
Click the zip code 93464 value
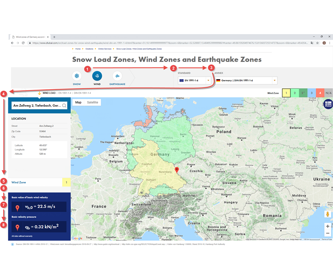pos(43,131)
